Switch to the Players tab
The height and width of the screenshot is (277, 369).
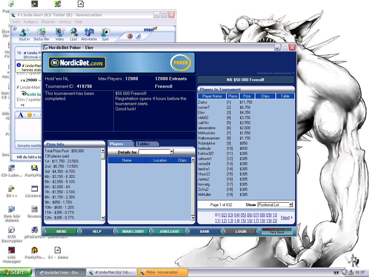pyautogui.click(x=120, y=144)
